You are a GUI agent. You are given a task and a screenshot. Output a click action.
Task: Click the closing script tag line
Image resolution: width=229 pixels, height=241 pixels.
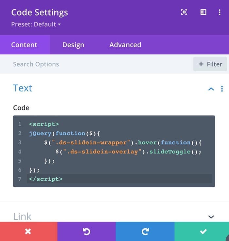(x=119, y=179)
